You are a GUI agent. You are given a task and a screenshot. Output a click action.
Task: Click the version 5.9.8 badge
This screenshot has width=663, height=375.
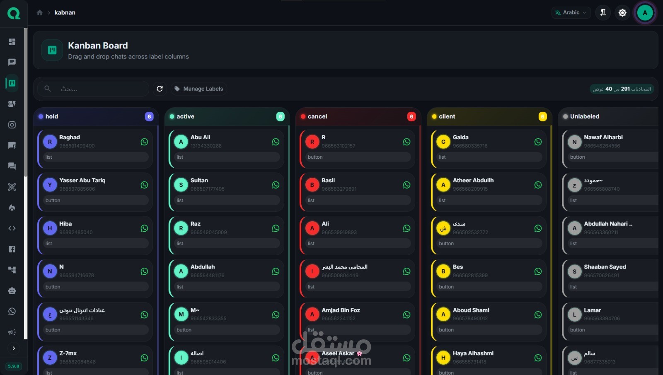[x=14, y=366]
